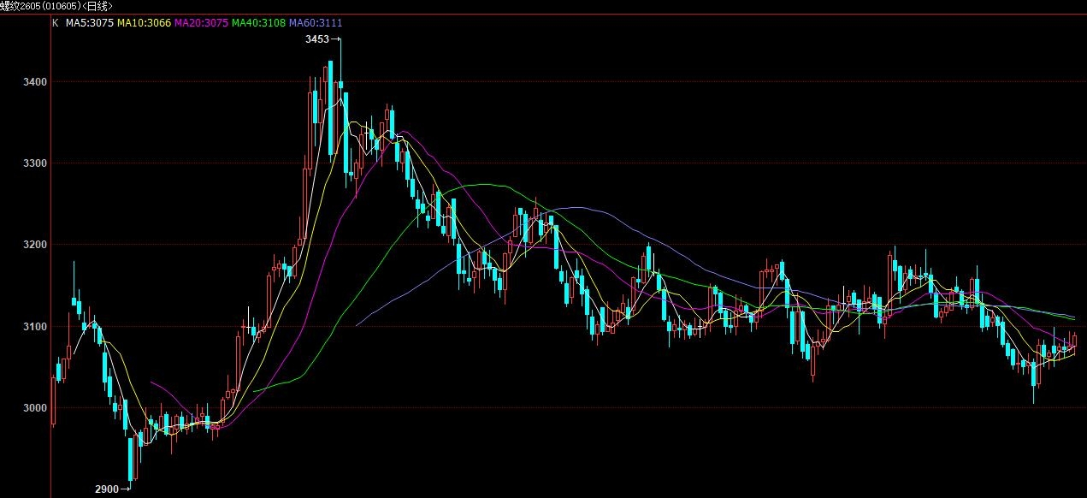
Task: Select the green MA40:3108 indicator label
Action: 258,23
